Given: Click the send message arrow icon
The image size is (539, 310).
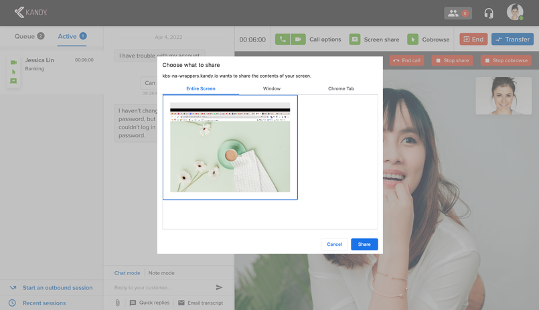Looking at the screenshot, I should tap(219, 287).
